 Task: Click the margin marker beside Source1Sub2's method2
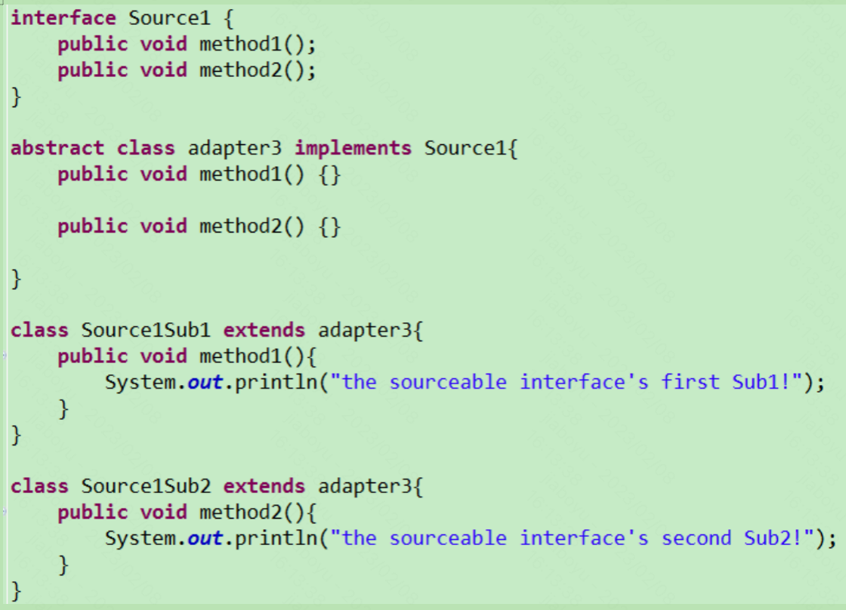pos(4,512)
